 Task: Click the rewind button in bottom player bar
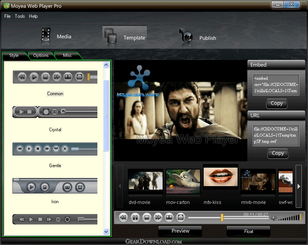tap(123, 218)
